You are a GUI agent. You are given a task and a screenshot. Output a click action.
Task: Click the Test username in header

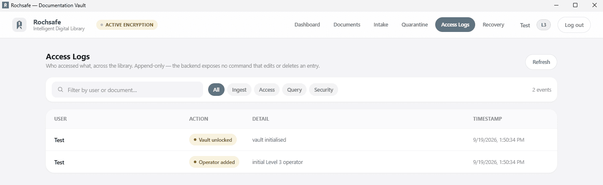525,25
